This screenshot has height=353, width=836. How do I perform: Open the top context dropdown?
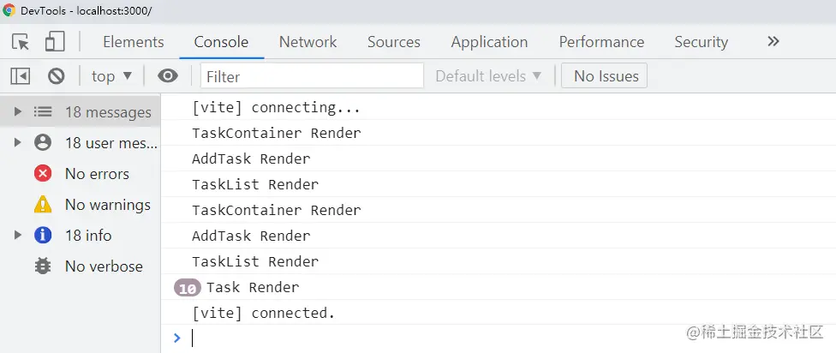(x=111, y=76)
